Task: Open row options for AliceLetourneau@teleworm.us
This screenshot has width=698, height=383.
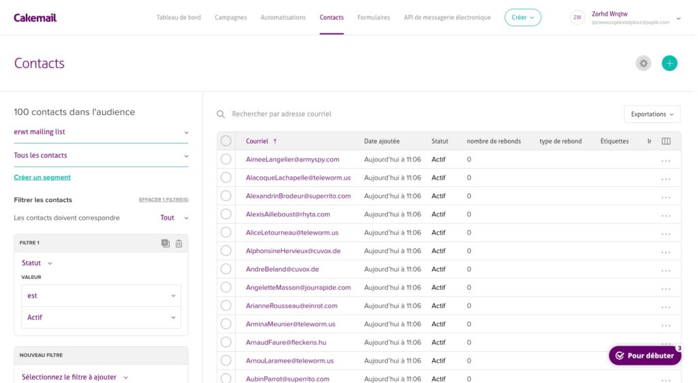Action: pyautogui.click(x=665, y=233)
